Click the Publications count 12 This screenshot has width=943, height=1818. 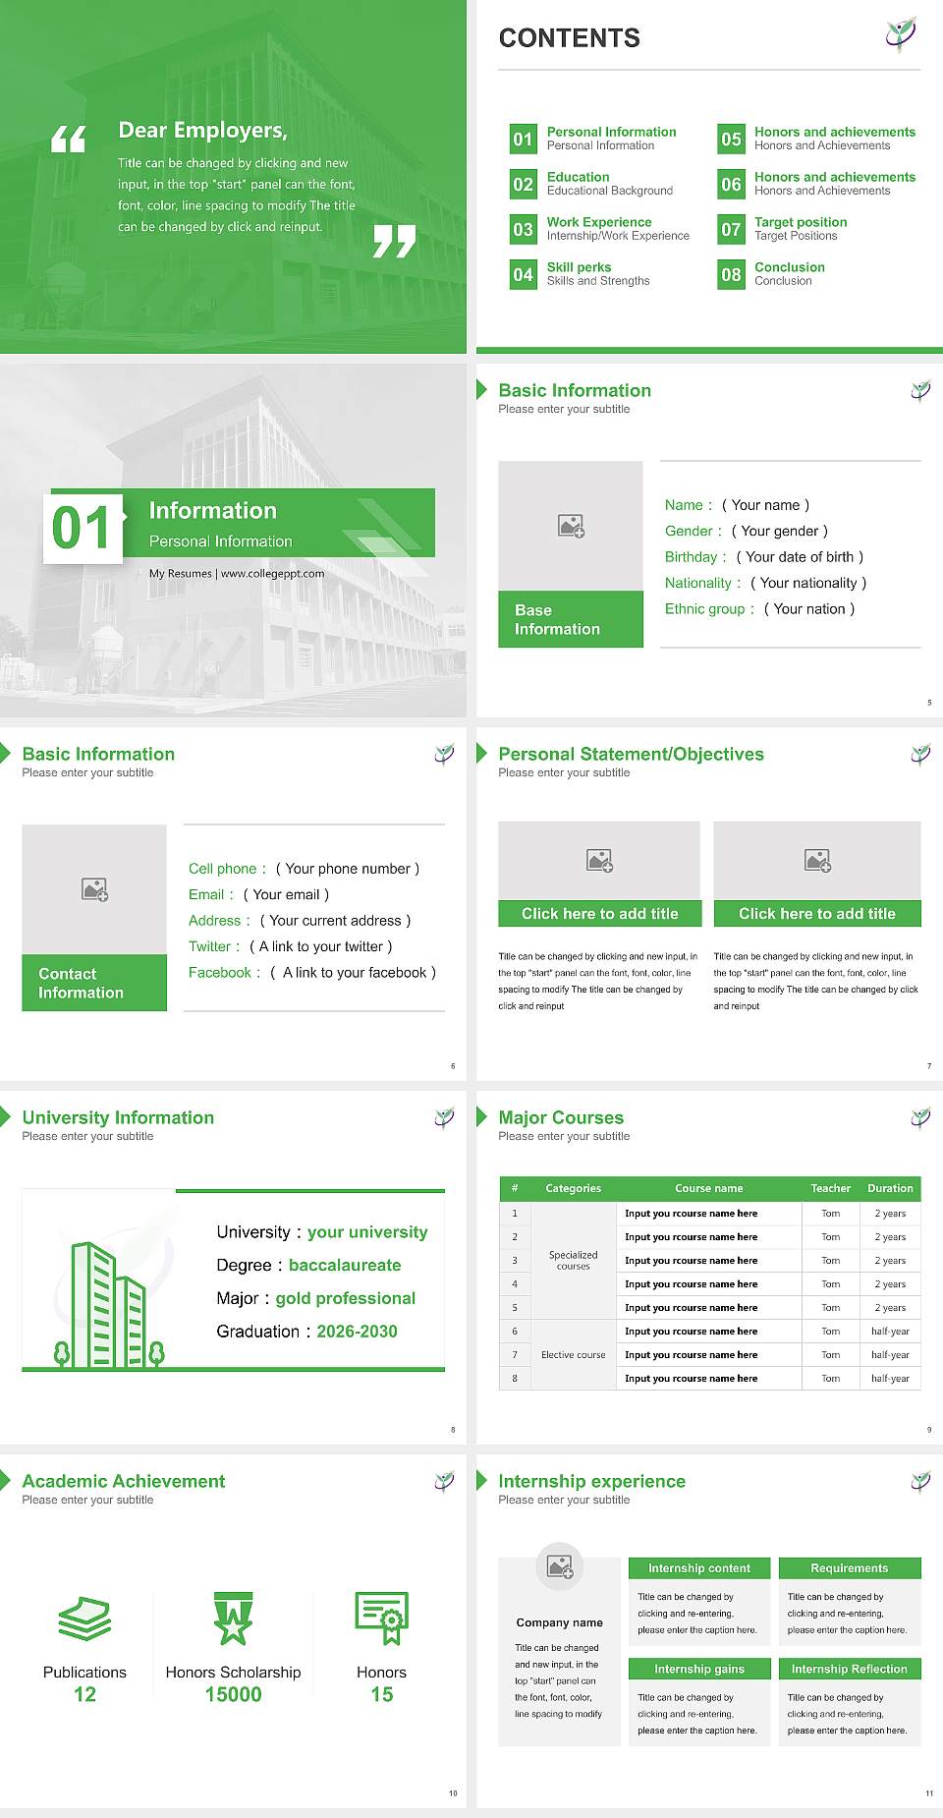pyautogui.click(x=84, y=1694)
